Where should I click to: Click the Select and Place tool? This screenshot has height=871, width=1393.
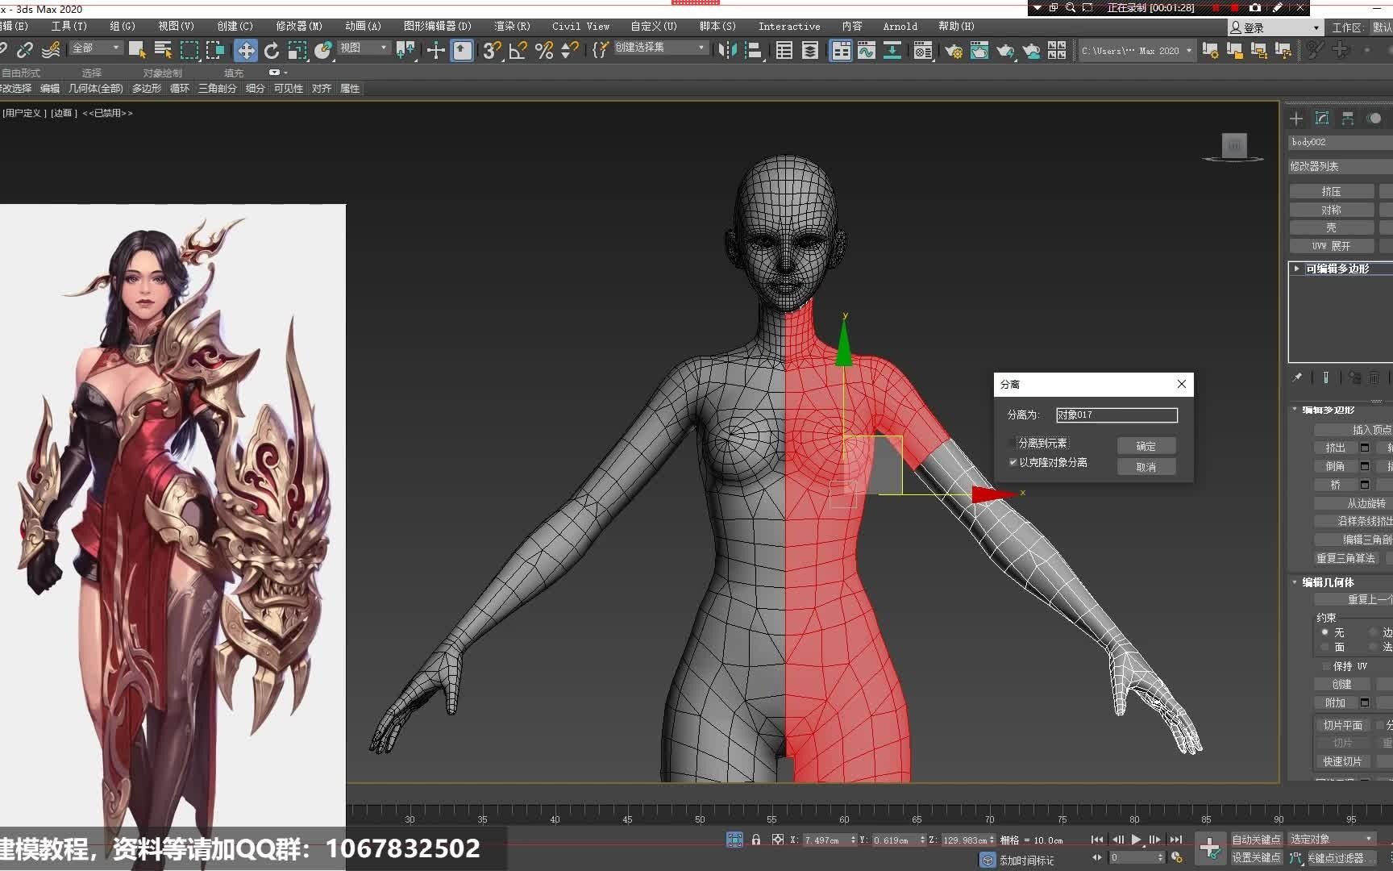pos(323,50)
